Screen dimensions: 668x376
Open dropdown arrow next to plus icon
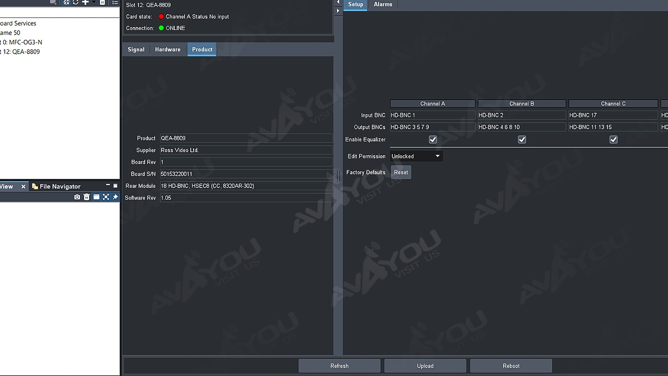click(93, 2)
